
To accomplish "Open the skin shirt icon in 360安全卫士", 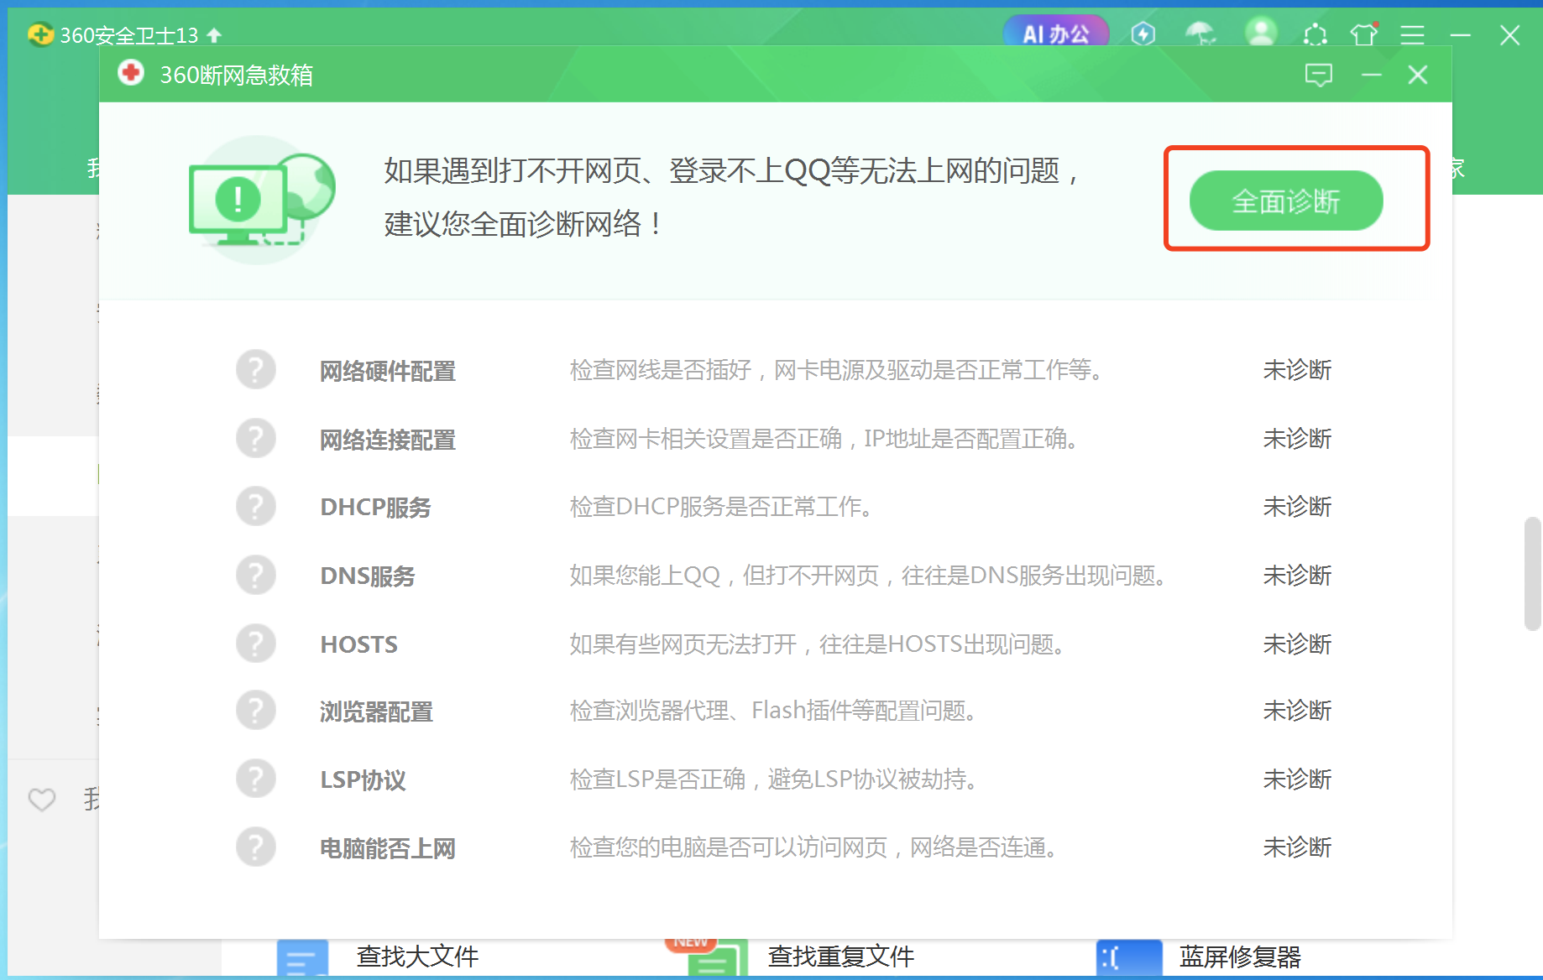I will pyautogui.click(x=1364, y=34).
